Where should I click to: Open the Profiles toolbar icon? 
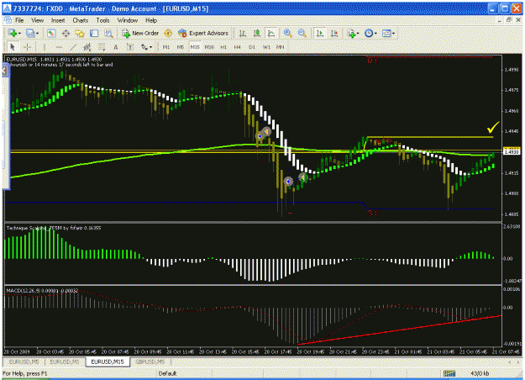[30, 33]
